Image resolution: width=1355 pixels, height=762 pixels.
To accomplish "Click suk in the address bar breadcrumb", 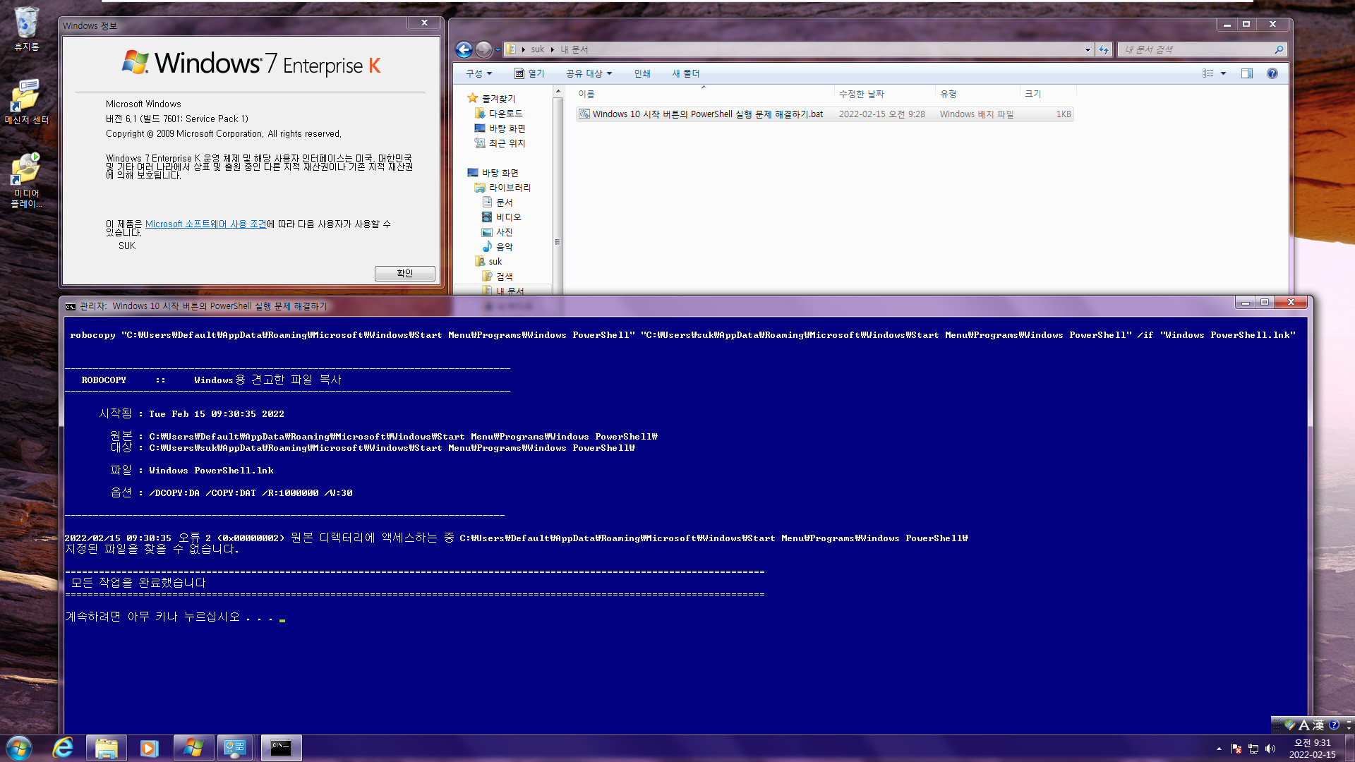I will [538, 49].
